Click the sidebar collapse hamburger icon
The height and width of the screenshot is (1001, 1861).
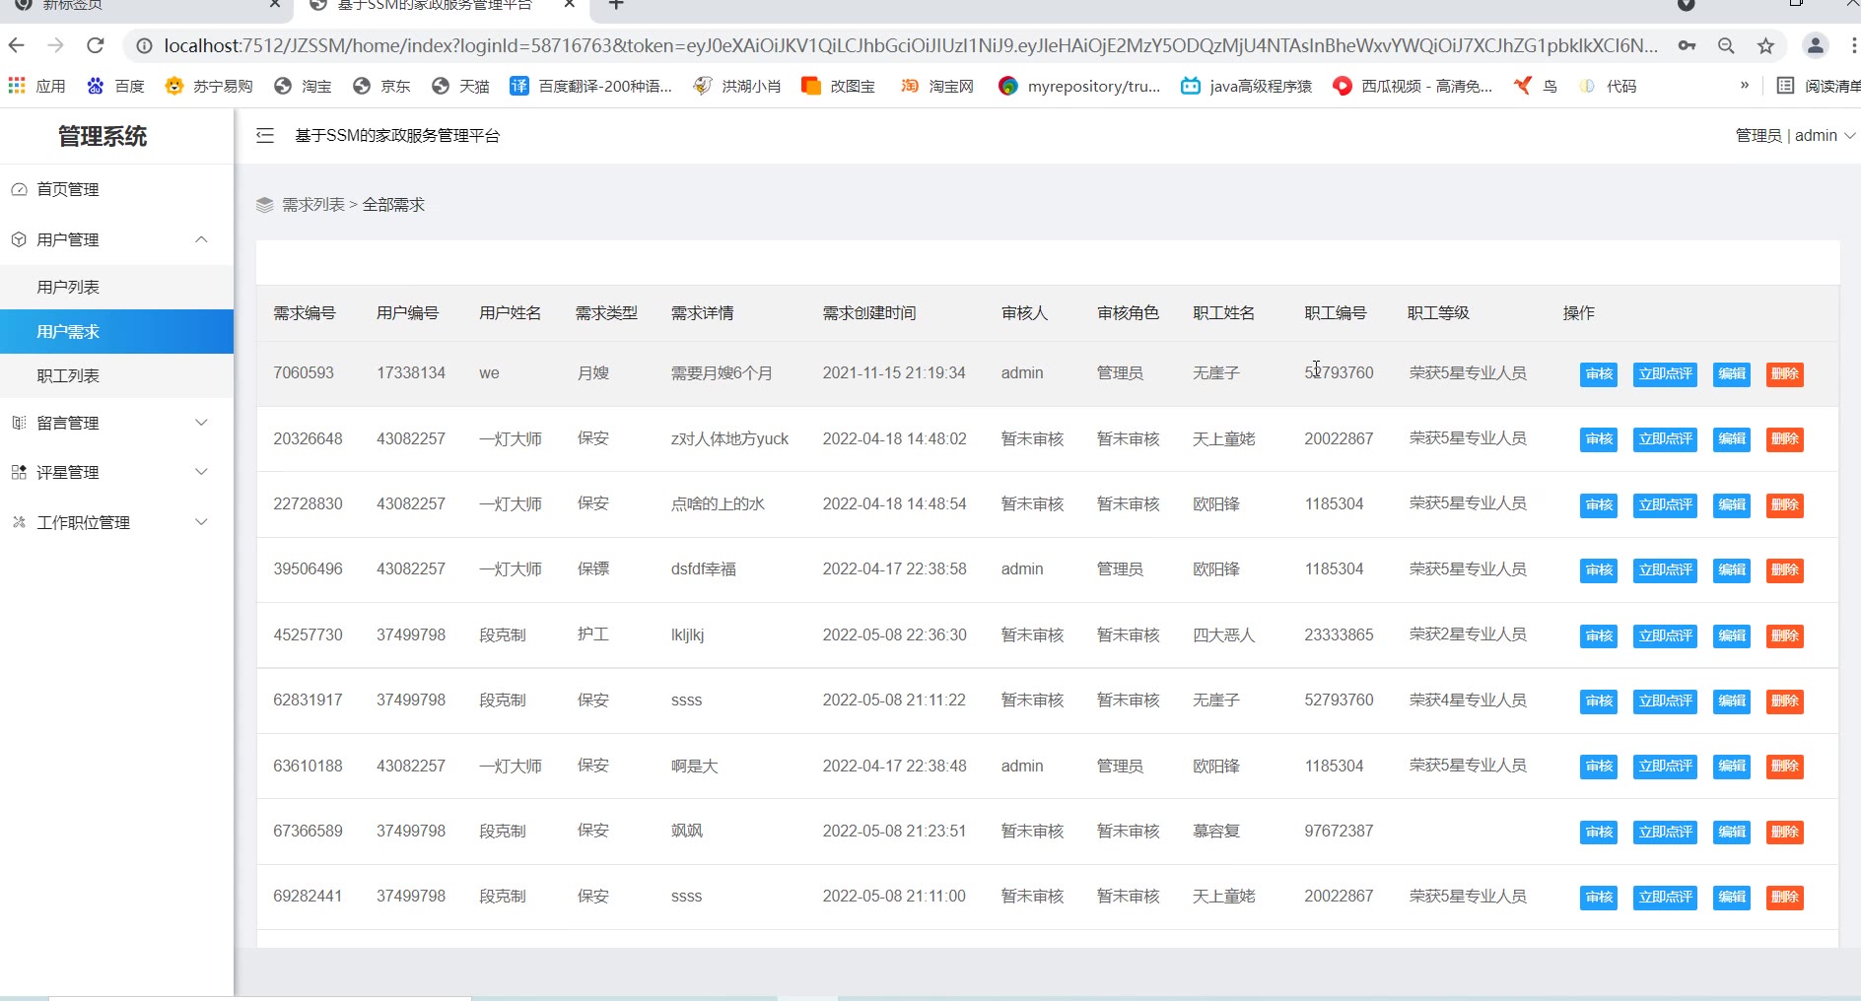(264, 136)
